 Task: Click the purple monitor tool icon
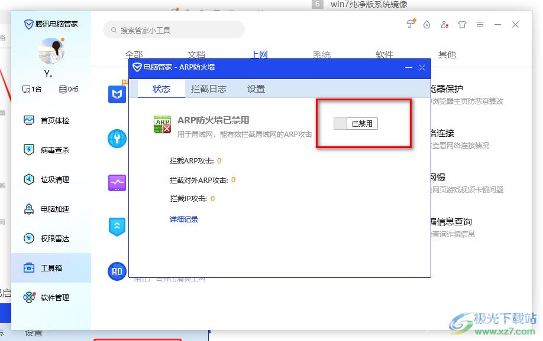click(x=117, y=183)
